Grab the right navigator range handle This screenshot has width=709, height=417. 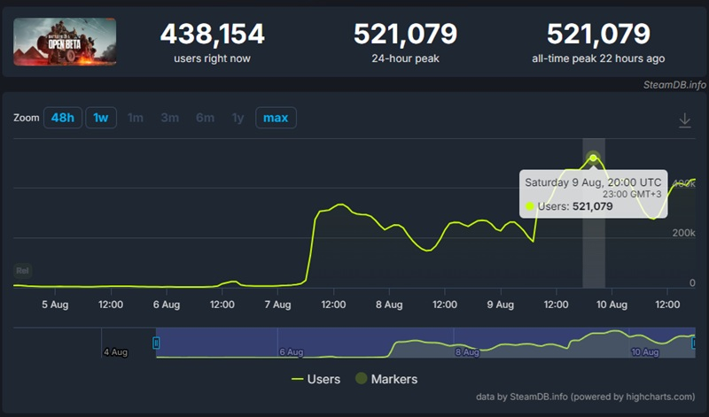pyautogui.click(x=697, y=343)
